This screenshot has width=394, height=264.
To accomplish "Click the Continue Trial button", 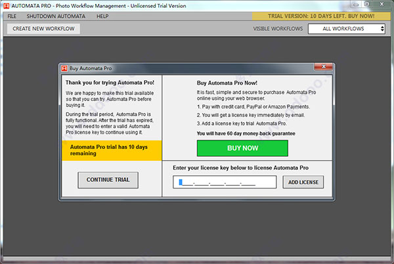I will click(108, 180).
